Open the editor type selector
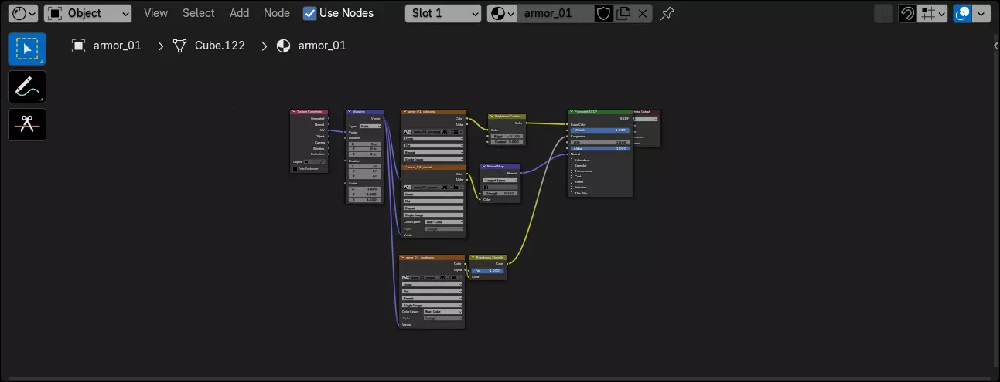The width and height of the screenshot is (1000, 382). pos(25,13)
